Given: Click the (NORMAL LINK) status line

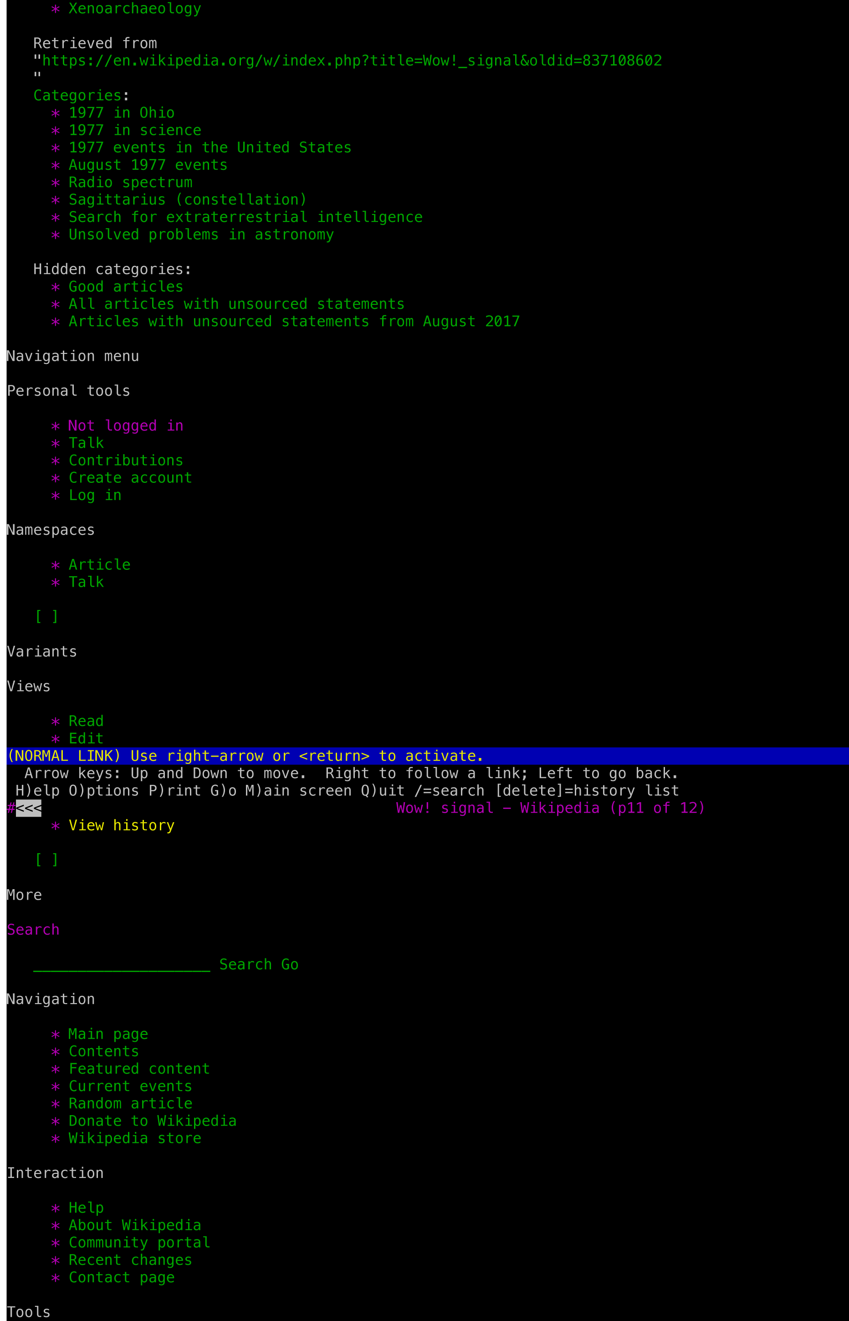Looking at the screenshot, I should (427, 755).
